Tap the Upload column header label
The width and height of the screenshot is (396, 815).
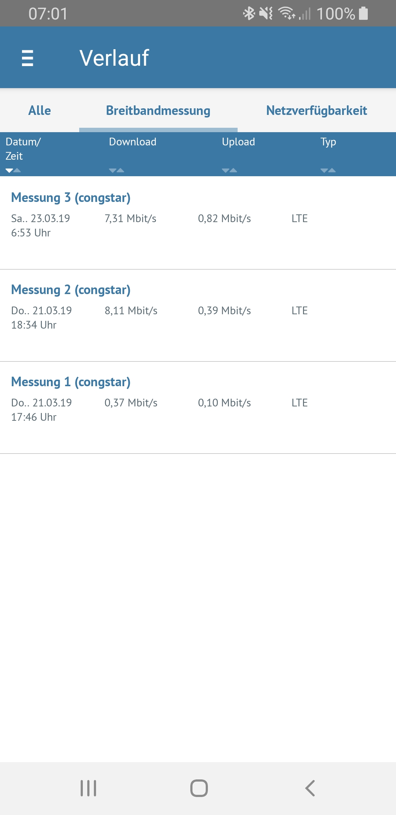[x=238, y=142]
